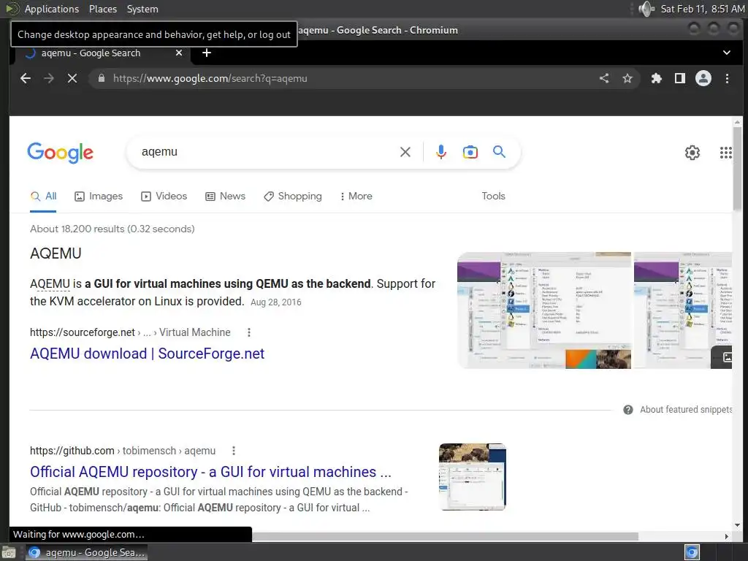Open the Applications menu

(52, 9)
